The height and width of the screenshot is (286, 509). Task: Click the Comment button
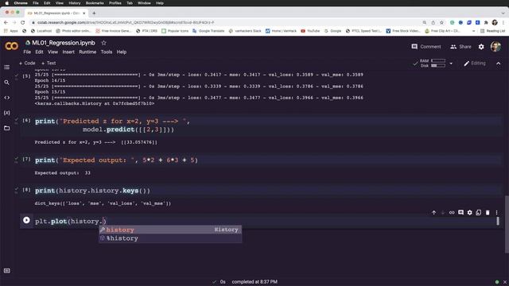(x=426, y=47)
